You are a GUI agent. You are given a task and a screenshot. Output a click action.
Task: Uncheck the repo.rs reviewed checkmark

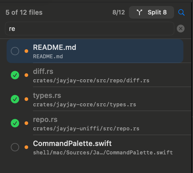point(15,123)
